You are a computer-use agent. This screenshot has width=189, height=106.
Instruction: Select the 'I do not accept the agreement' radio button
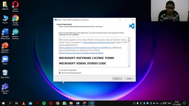point(60,73)
